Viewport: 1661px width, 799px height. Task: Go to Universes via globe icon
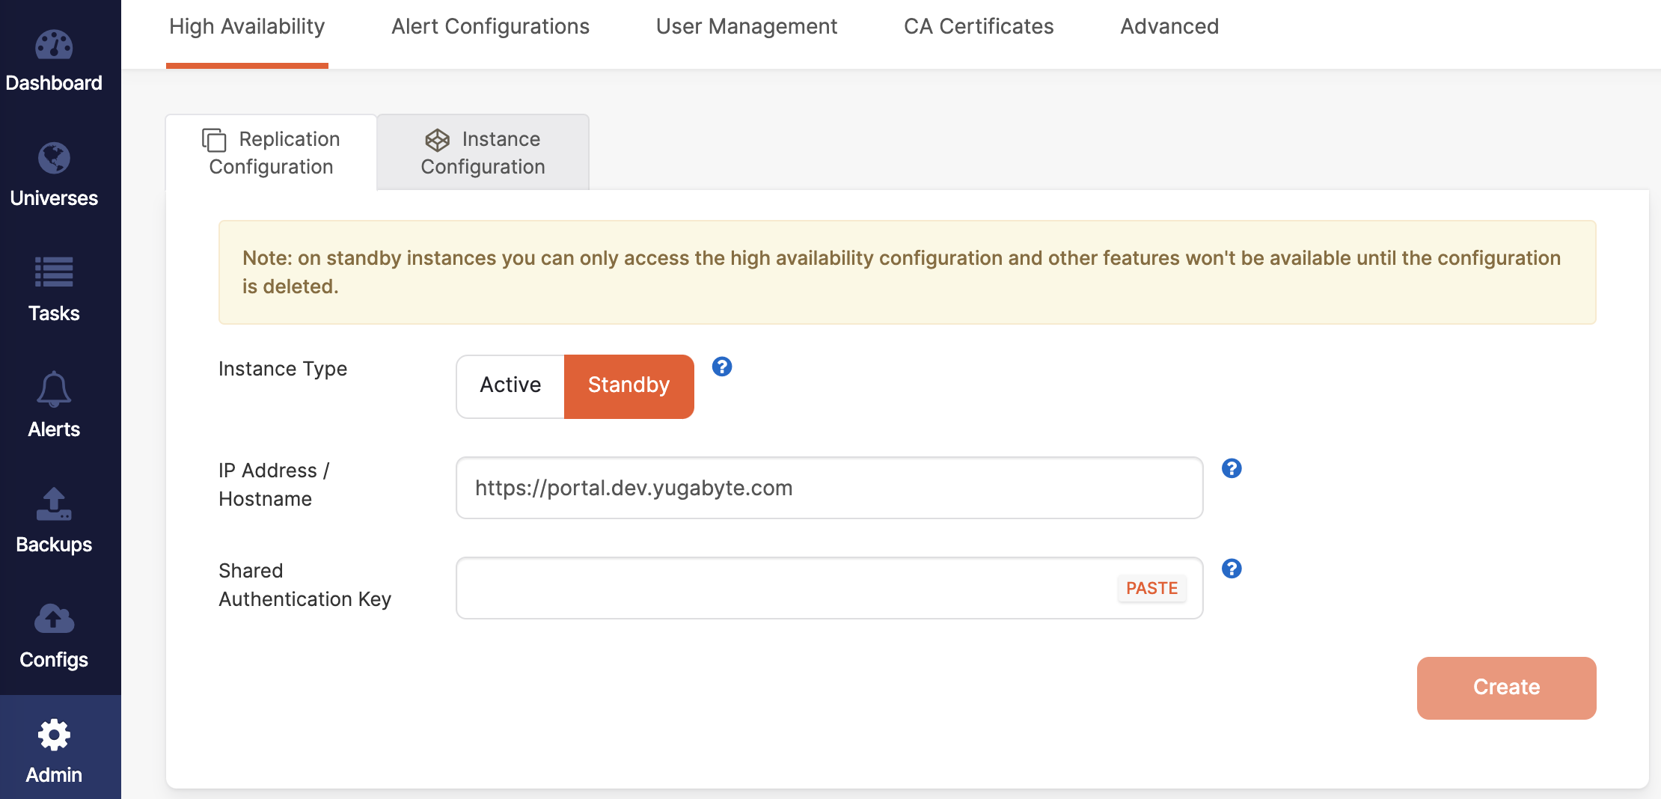(x=54, y=159)
